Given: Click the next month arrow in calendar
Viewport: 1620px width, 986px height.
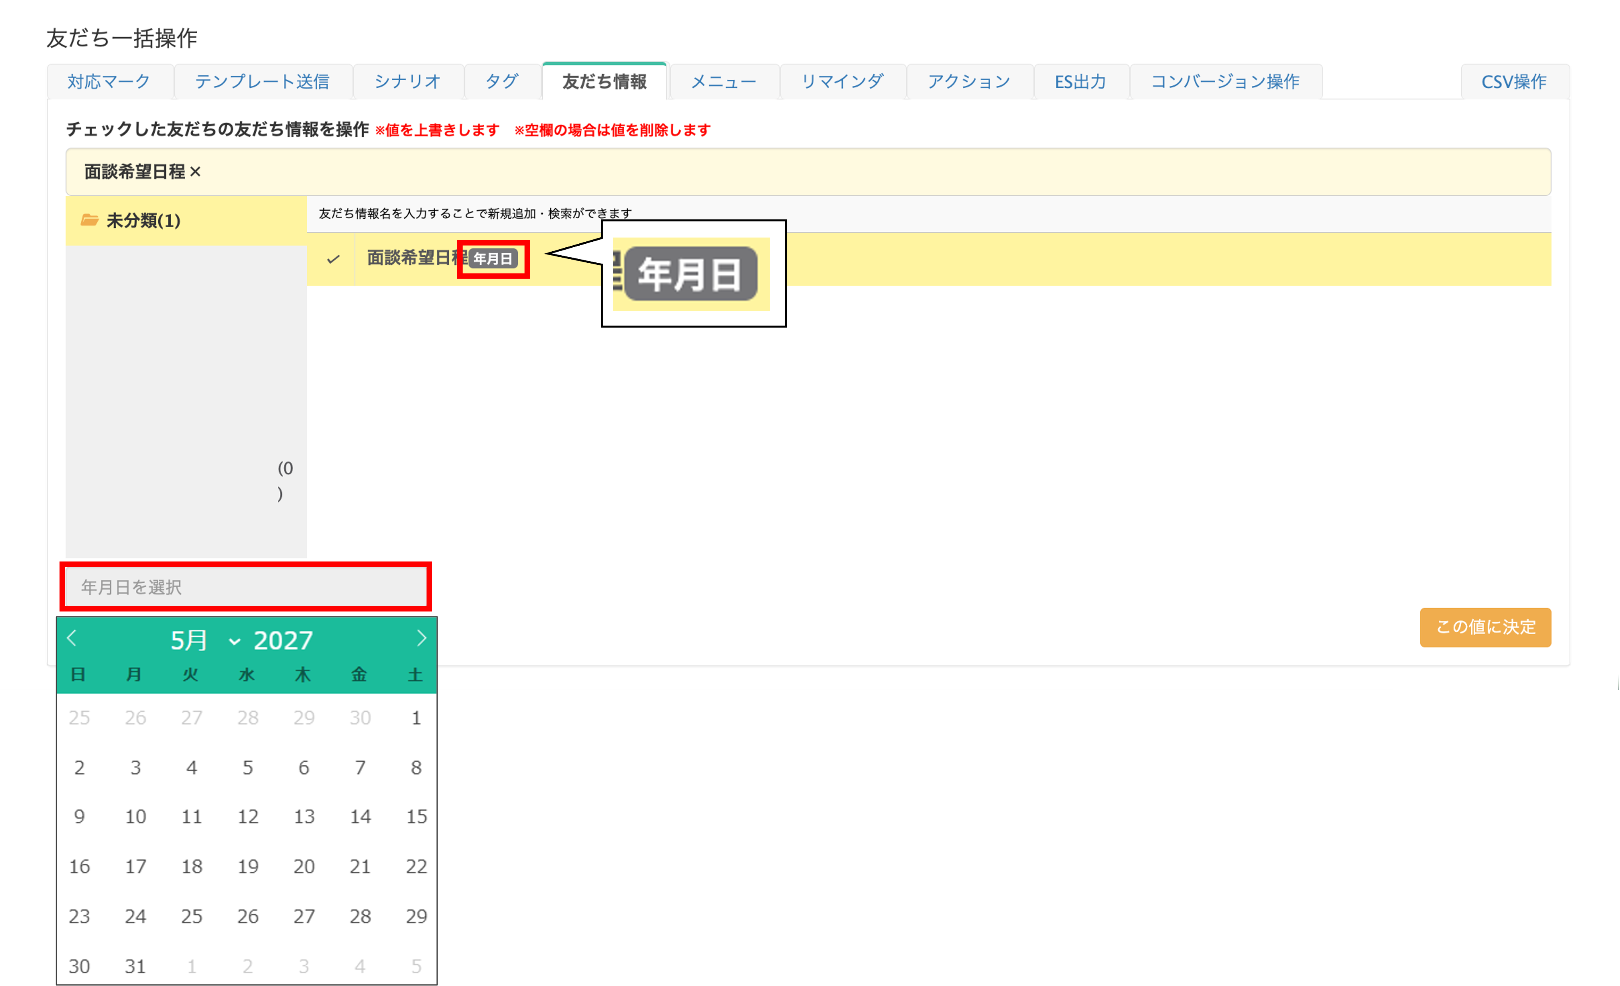Looking at the screenshot, I should click(x=421, y=638).
